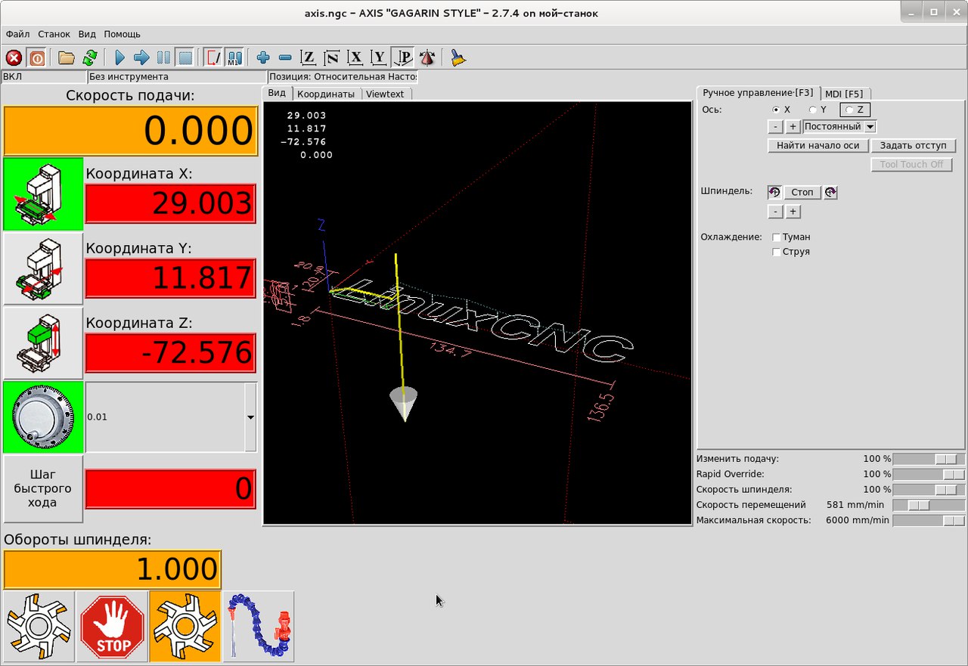
Task: Decrease spindle speed with minus button
Action: pos(775,212)
